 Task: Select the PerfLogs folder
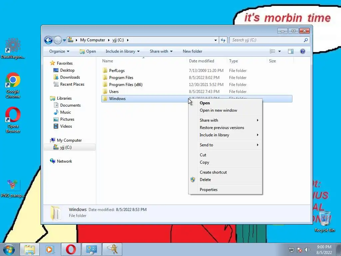pos(117,71)
